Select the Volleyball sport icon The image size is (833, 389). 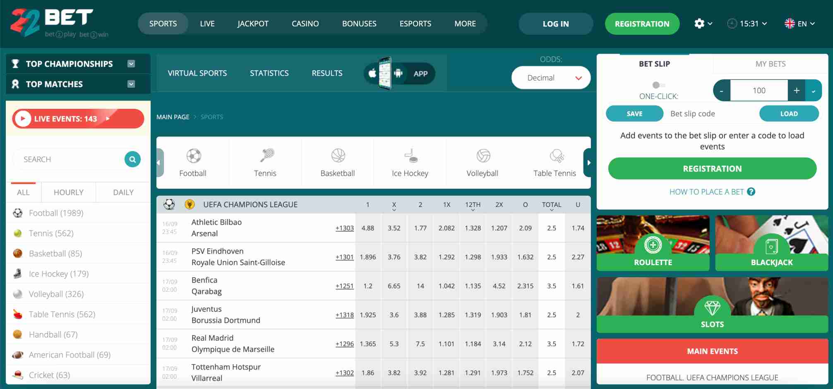pos(482,161)
